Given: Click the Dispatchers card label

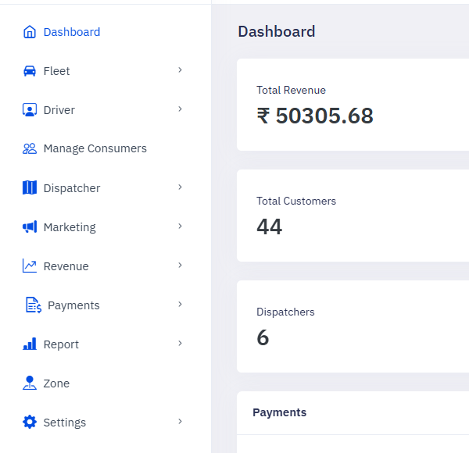Looking at the screenshot, I should pos(285,312).
